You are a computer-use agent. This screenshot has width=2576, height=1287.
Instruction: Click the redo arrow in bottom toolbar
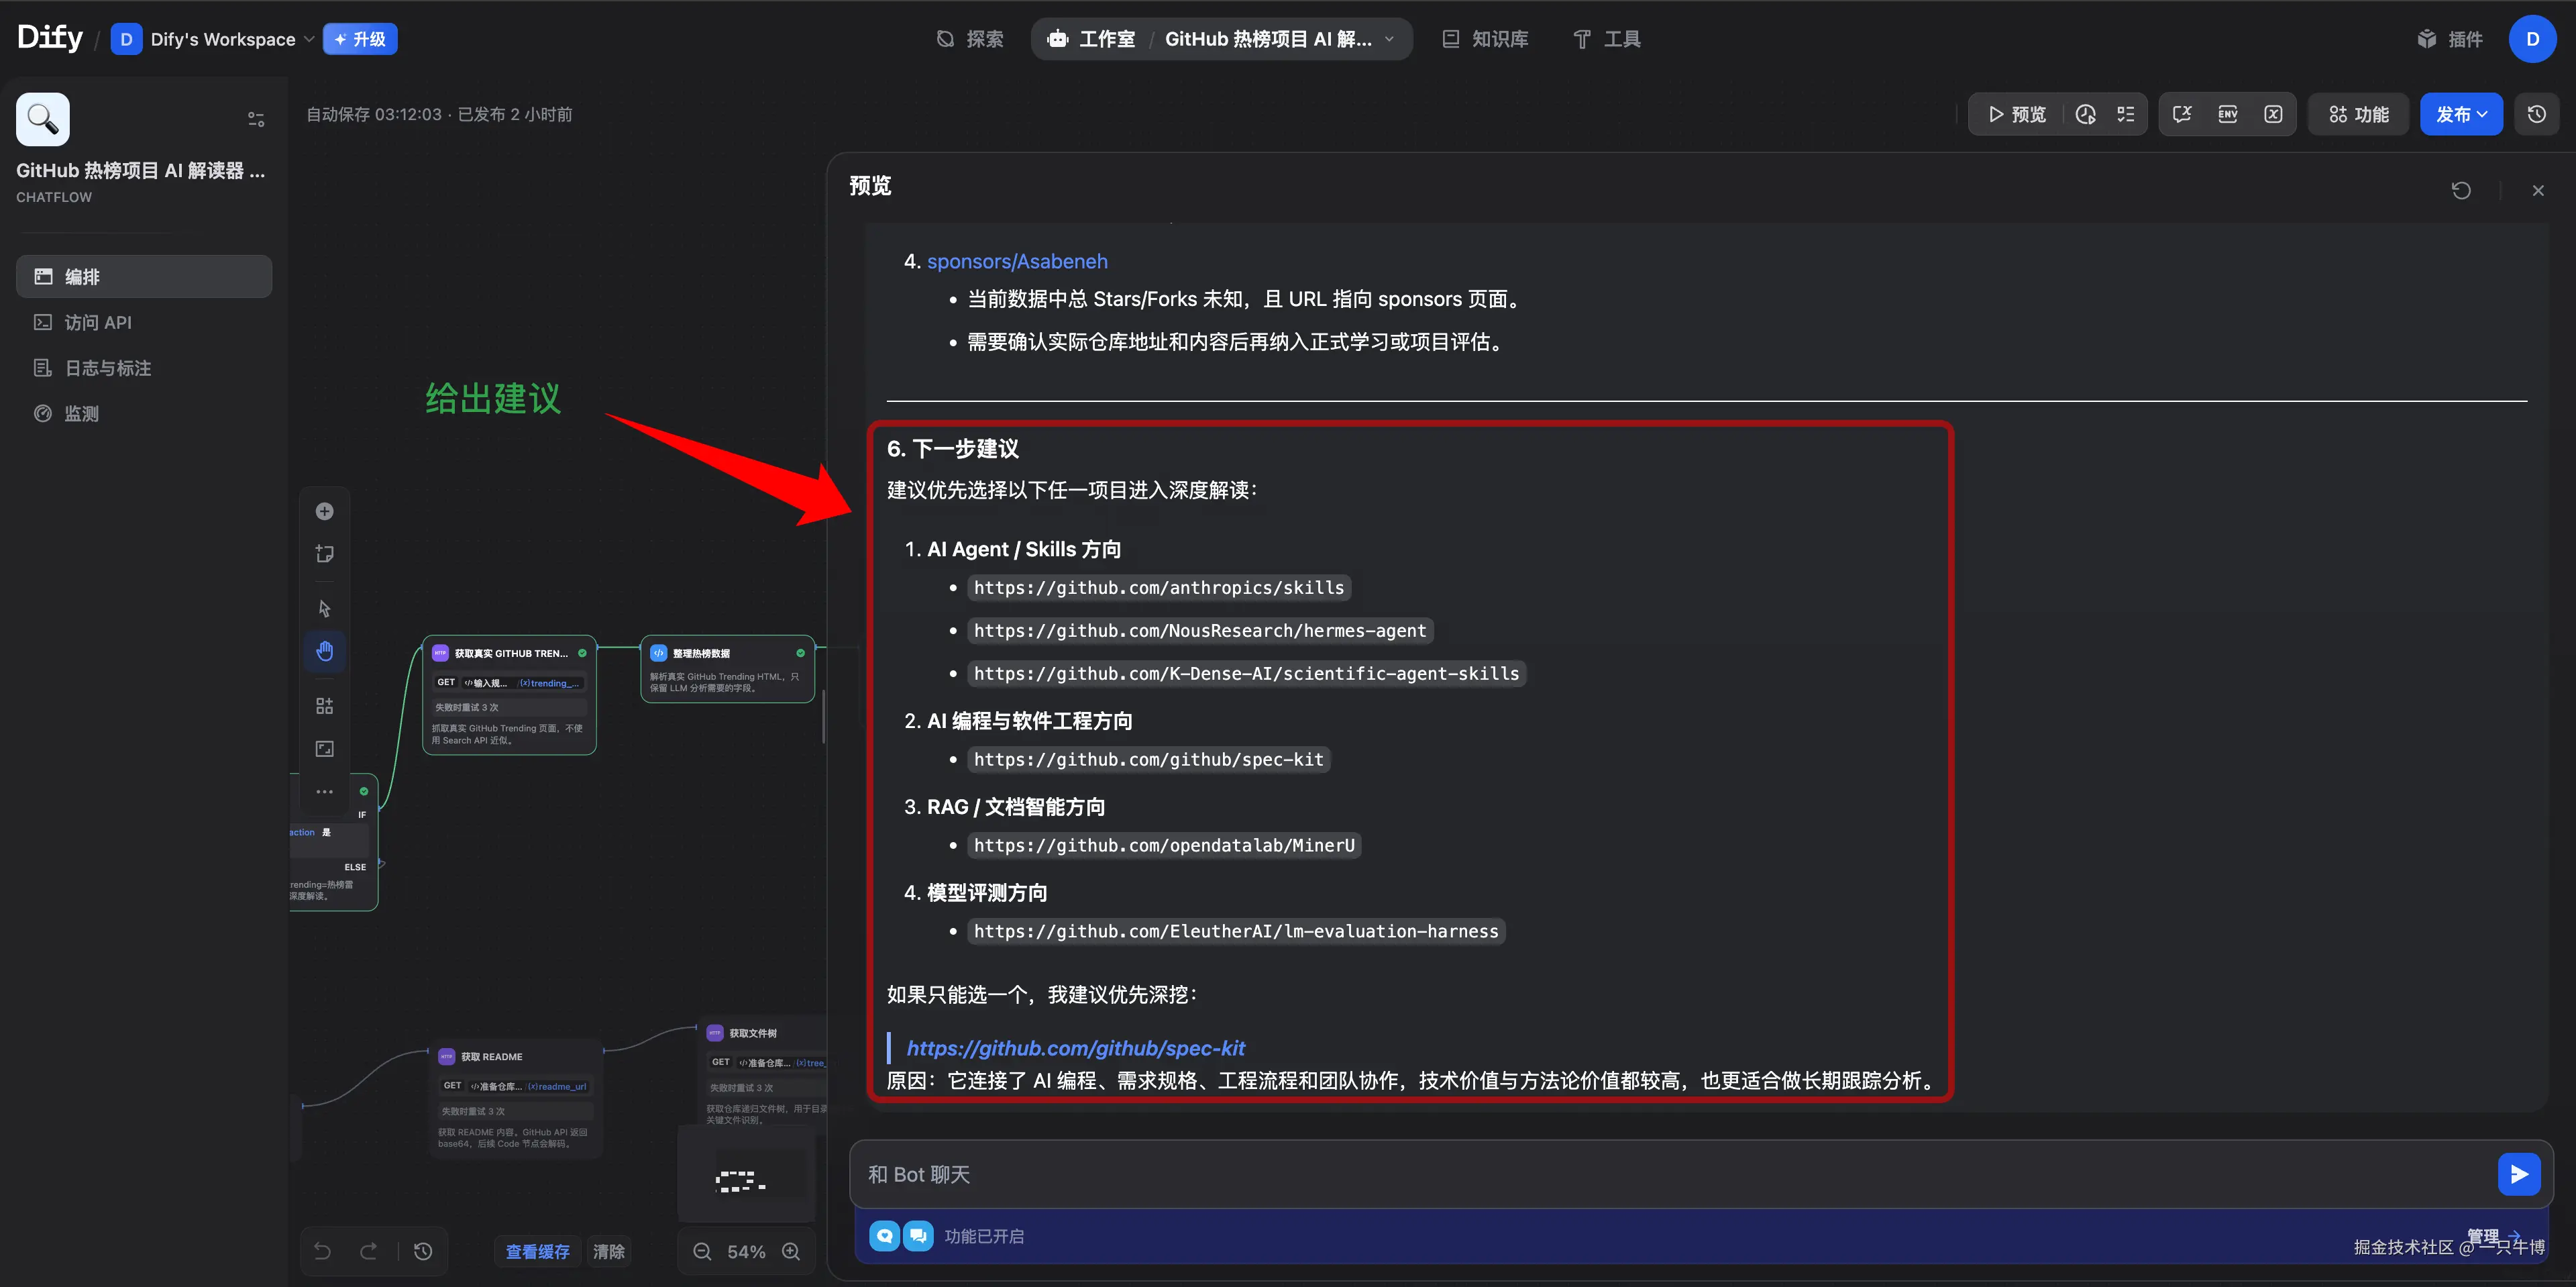point(368,1251)
